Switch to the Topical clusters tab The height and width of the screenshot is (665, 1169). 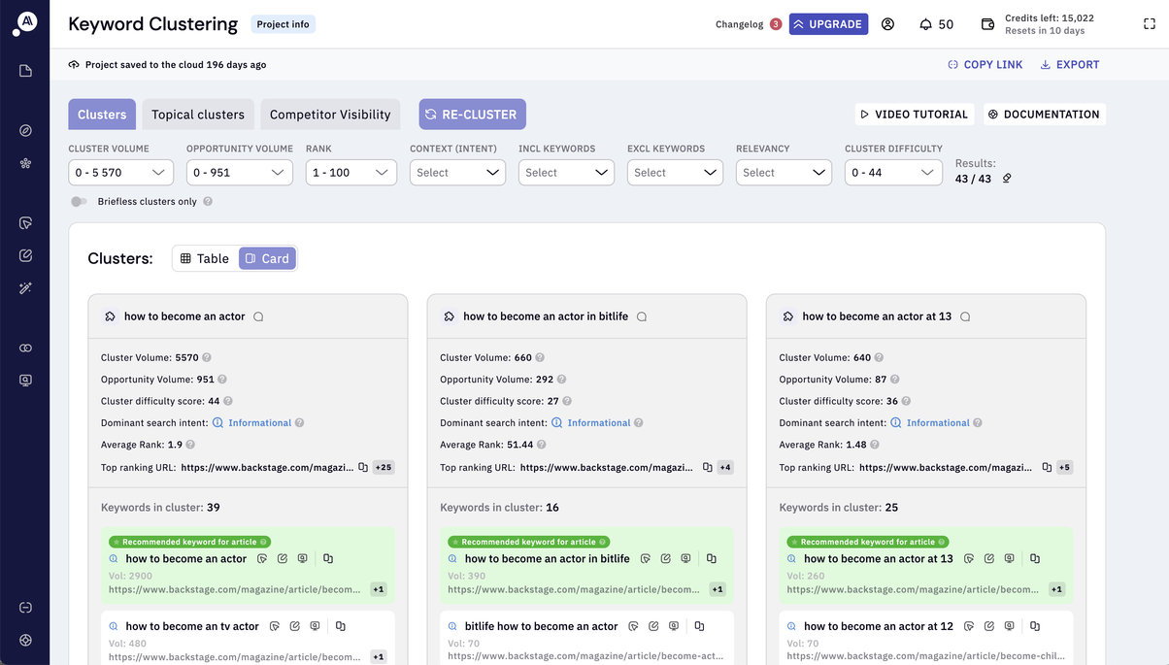point(197,114)
